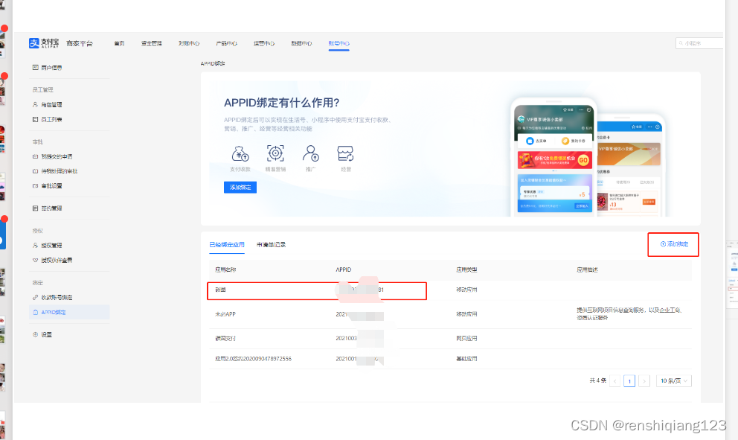Open 设置 via its gear icon
This screenshot has height=440, width=738.
35,334
